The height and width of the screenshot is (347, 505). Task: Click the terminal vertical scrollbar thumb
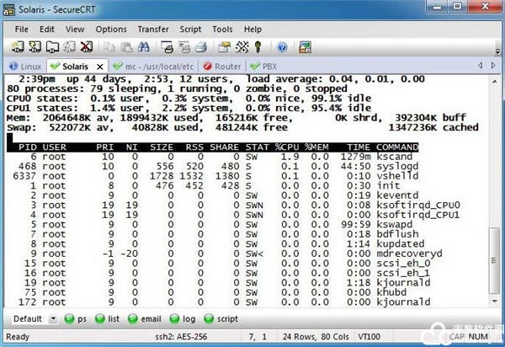pyautogui.click(x=494, y=260)
